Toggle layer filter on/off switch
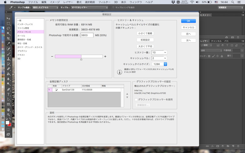 point(243,45)
